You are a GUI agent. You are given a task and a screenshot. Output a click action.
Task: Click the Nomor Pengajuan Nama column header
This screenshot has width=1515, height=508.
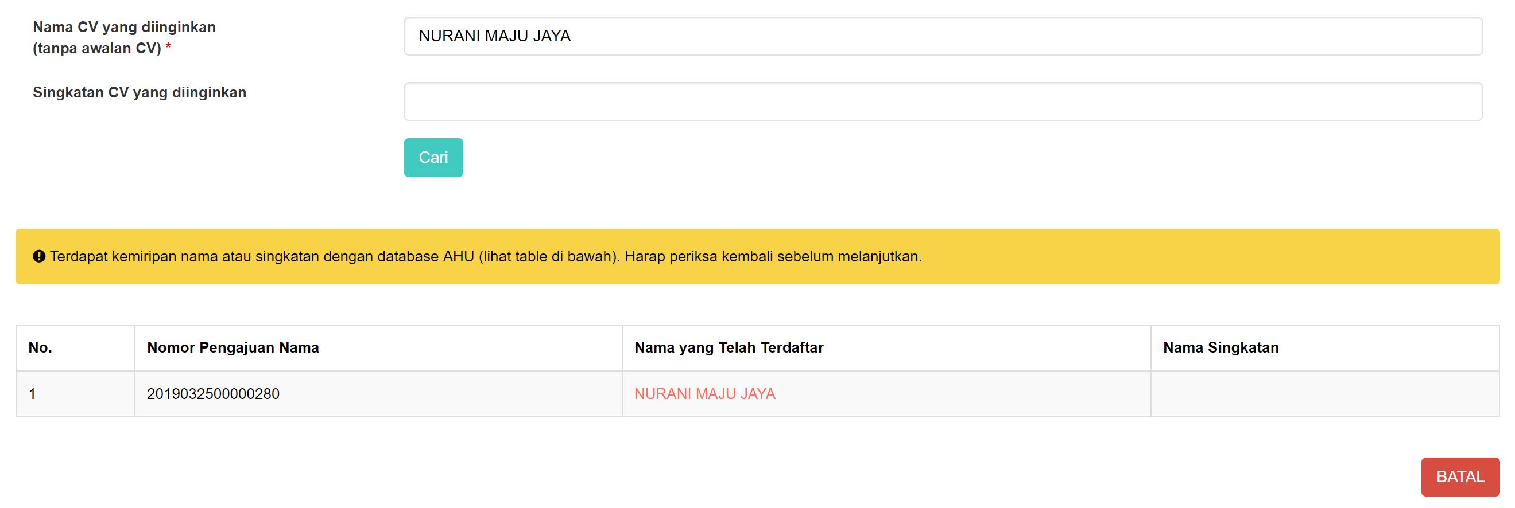(x=233, y=347)
